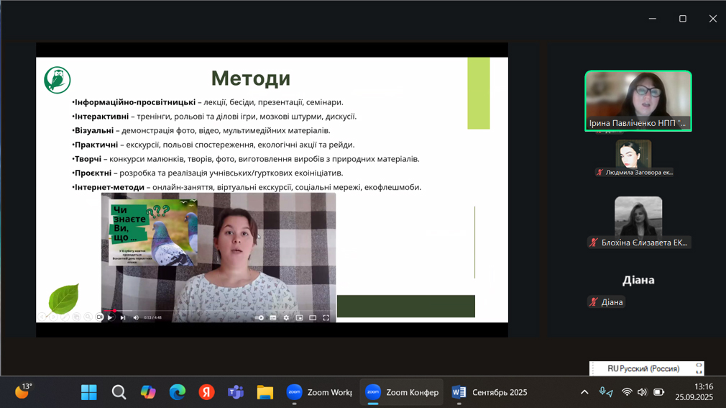Launch Yandex browser from taskbar

(206, 392)
